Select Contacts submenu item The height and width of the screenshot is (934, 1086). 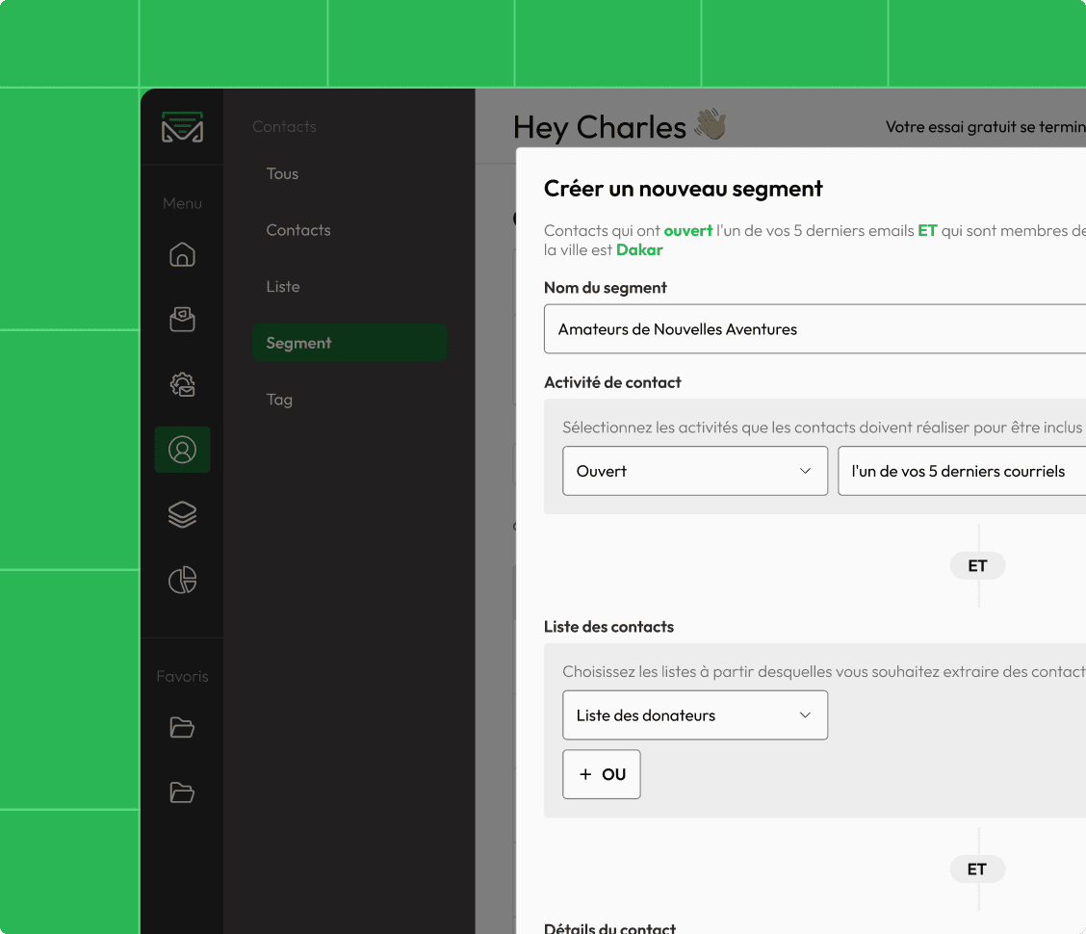tap(298, 230)
